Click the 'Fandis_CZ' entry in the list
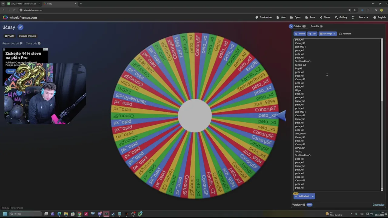The image size is (388, 218). click(x=300, y=65)
